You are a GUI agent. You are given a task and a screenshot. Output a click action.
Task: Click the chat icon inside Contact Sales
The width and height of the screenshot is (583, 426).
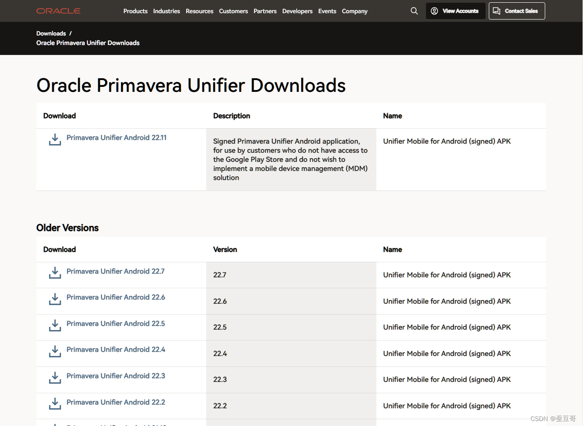(497, 10)
